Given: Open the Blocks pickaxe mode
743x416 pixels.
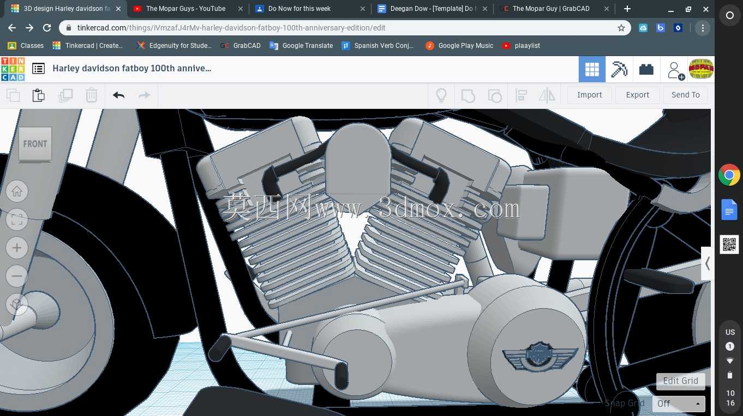Looking at the screenshot, I should pos(619,69).
